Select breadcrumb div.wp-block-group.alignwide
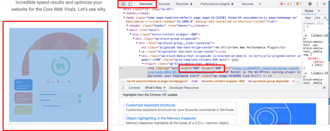 268,81
